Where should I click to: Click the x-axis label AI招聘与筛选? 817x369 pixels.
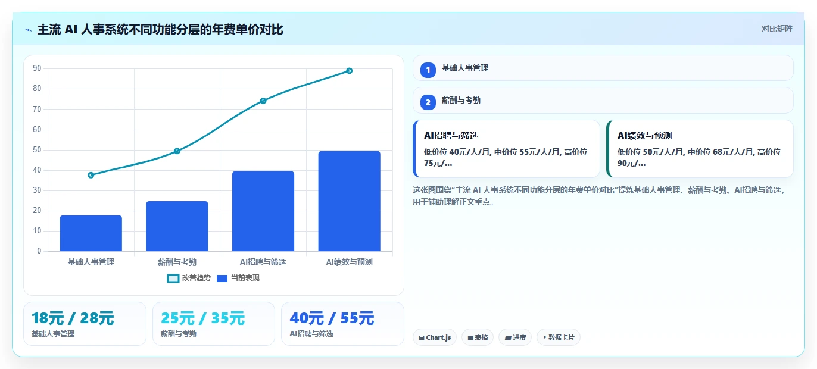point(263,262)
